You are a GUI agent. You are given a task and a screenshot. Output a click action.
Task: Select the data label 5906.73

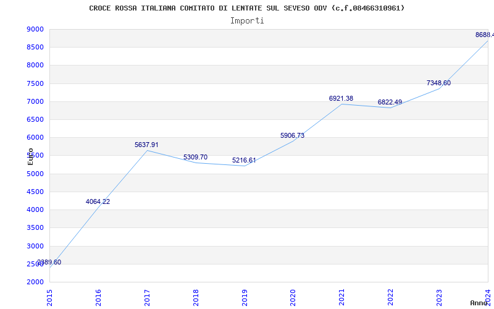pyautogui.click(x=292, y=135)
